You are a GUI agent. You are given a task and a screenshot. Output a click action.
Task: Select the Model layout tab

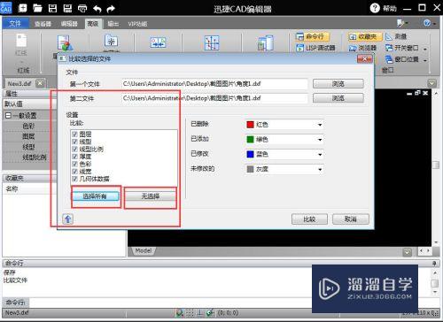[144, 250]
